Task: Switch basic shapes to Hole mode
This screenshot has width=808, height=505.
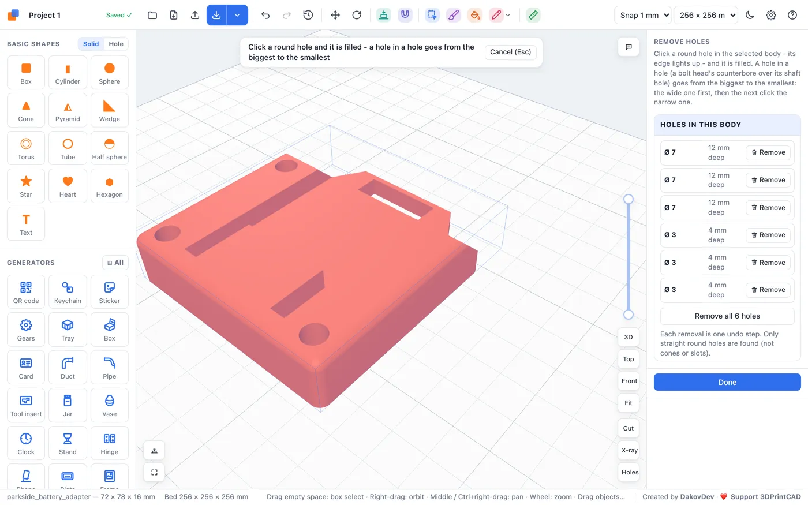Action: click(116, 44)
